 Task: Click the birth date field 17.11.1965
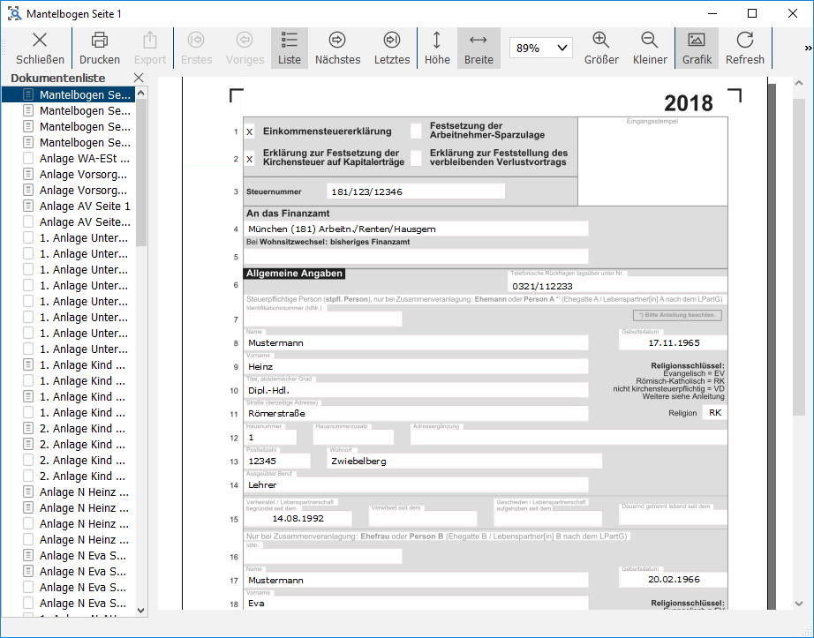673,343
